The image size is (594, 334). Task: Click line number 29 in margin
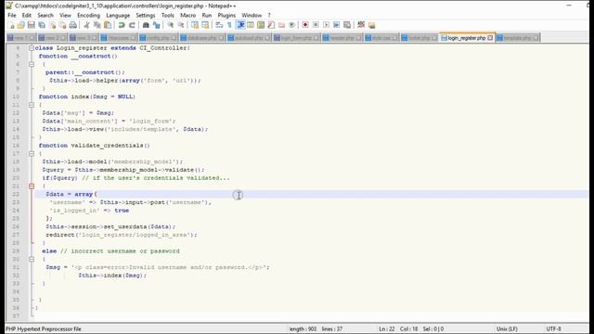[16, 251]
